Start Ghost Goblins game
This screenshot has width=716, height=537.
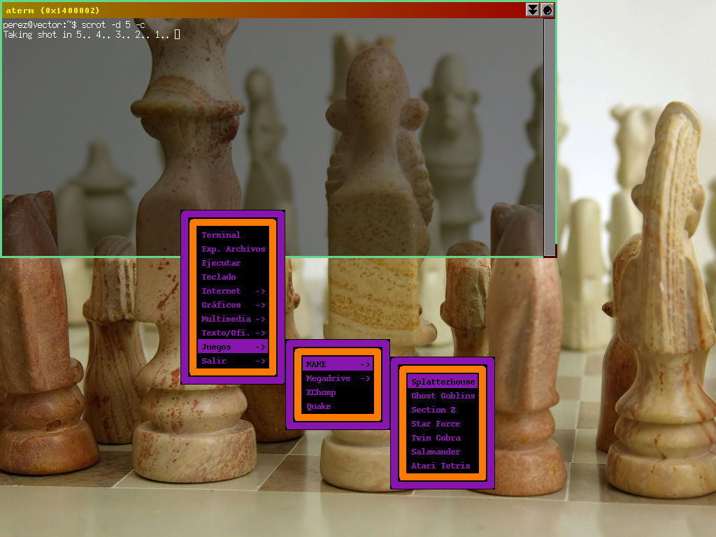[443, 396]
